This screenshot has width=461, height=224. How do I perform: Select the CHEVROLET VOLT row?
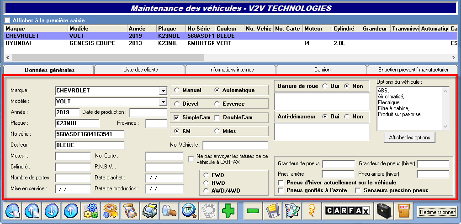coord(231,36)
